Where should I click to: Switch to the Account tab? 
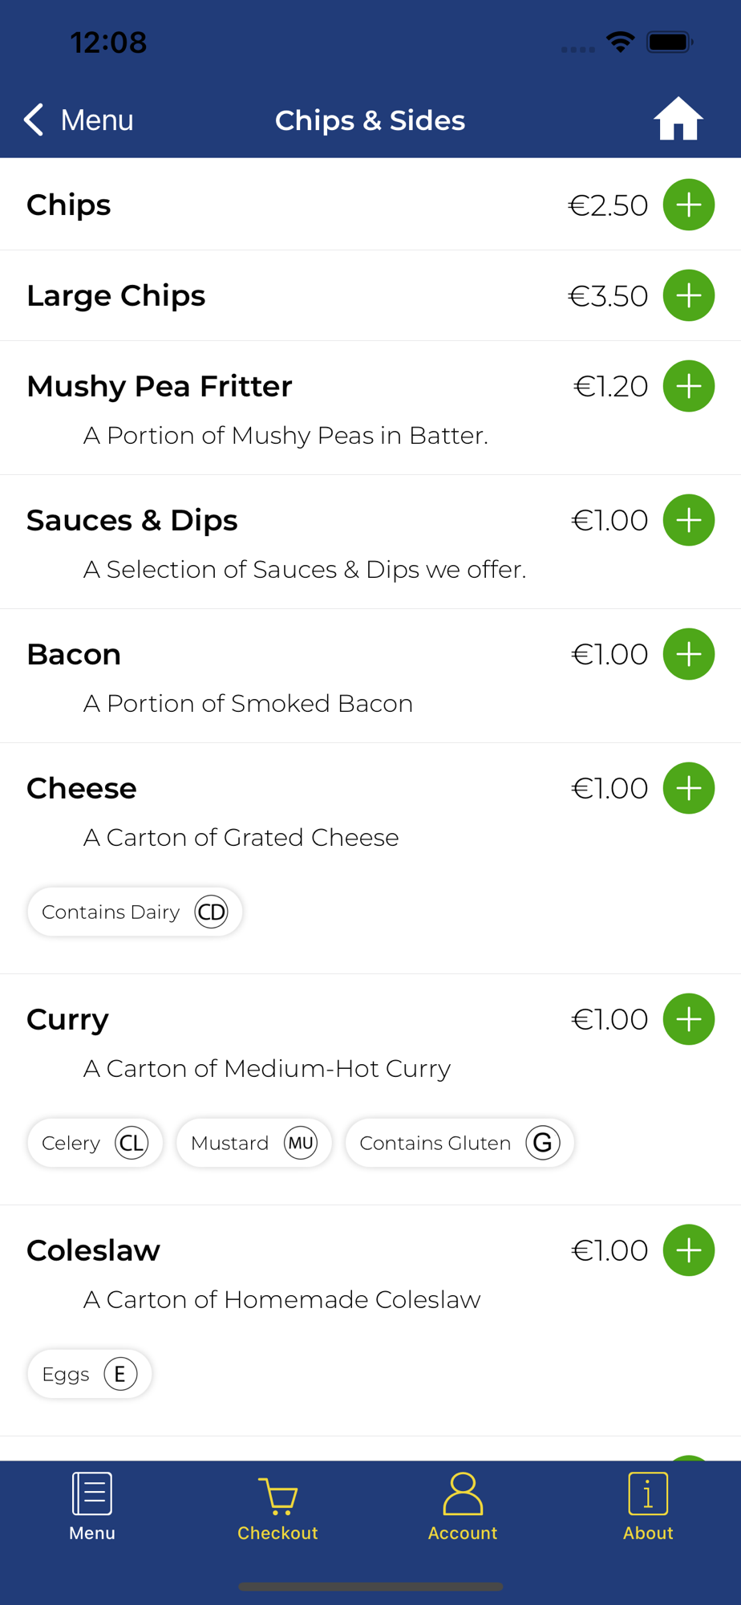pyautogui.click(x=463, y=1507)
